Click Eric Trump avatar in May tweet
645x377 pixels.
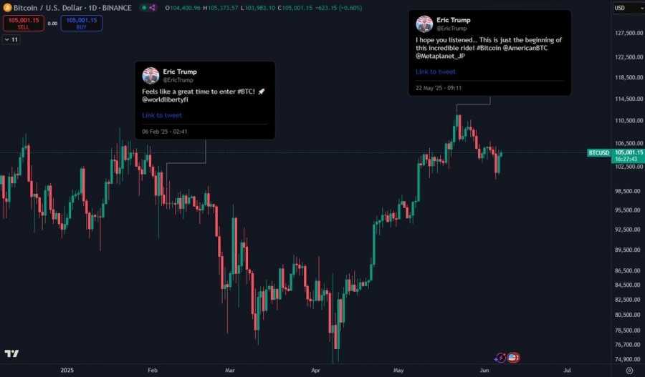click(x=424, y=24)
